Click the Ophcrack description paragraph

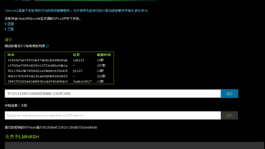click(77, 11)
